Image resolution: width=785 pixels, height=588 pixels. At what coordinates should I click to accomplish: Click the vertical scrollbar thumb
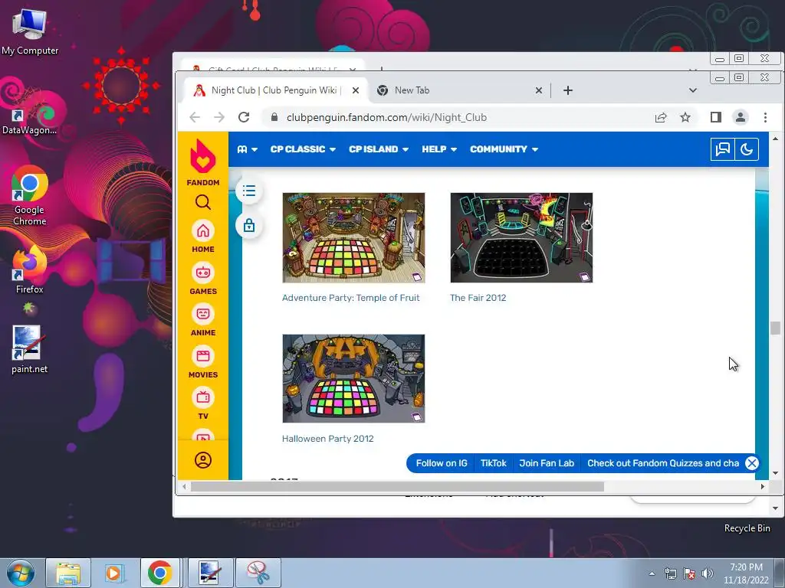pyautogui.click(x=776, y=328)
